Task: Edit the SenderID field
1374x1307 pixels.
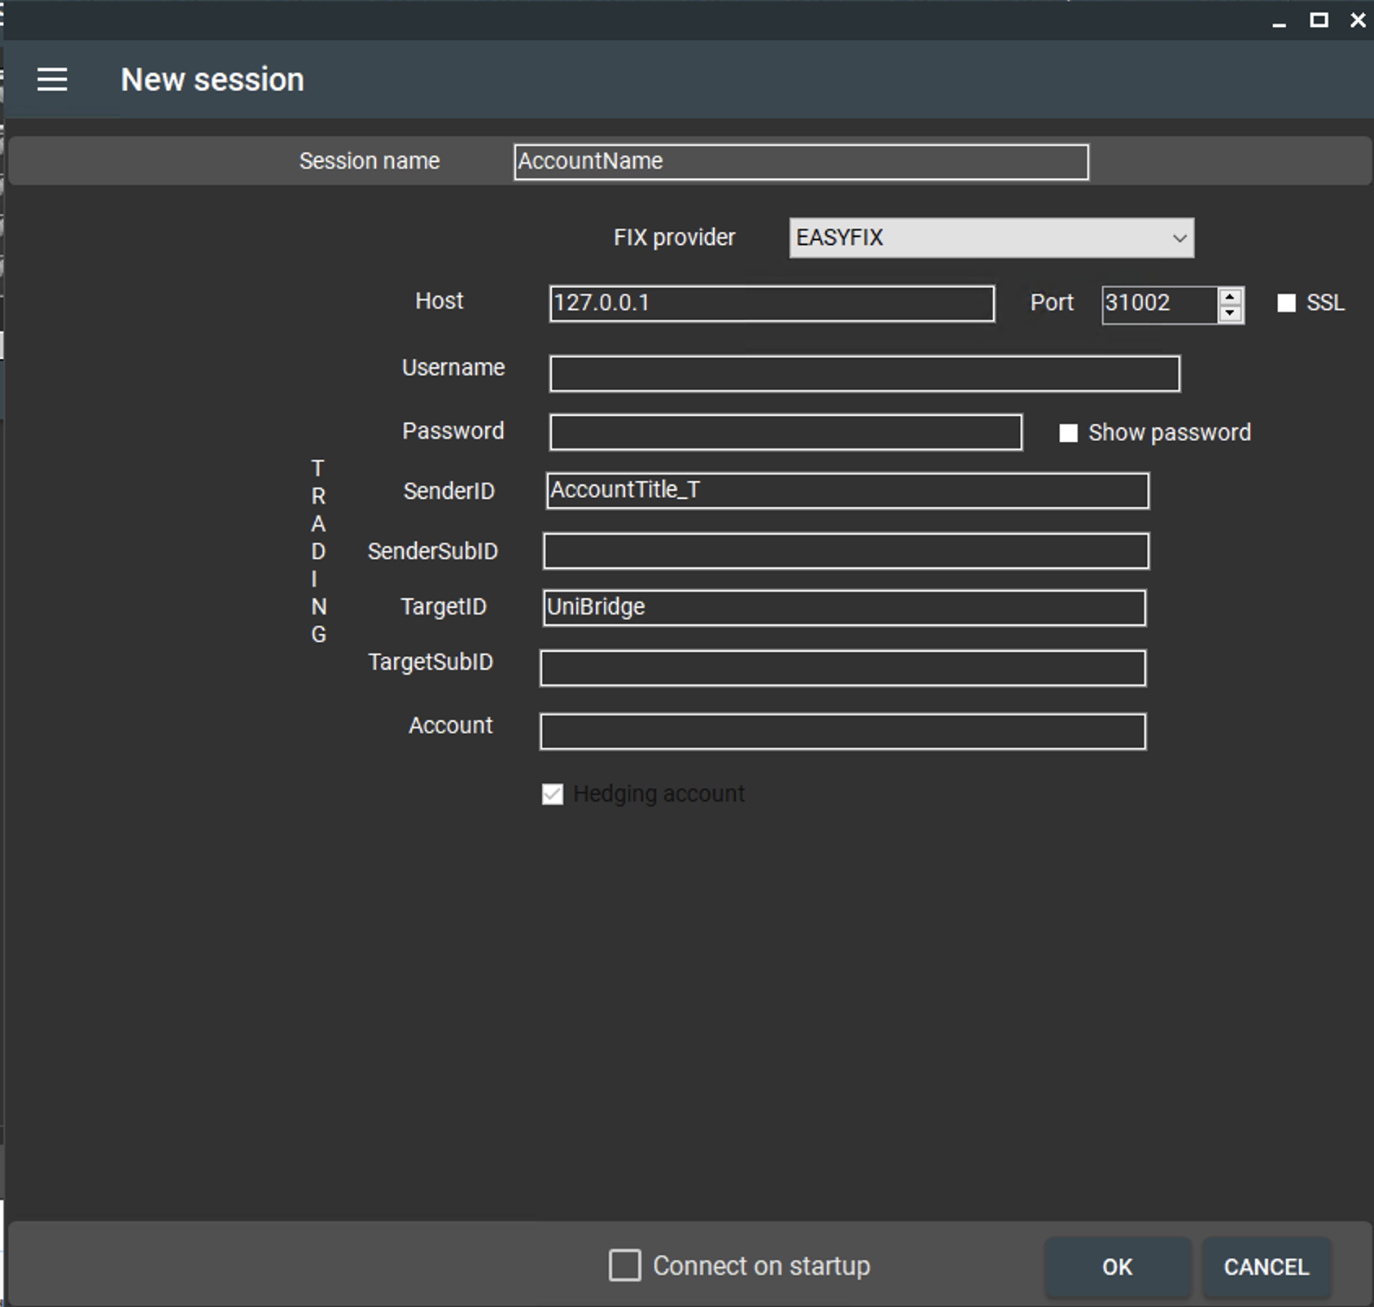Action: pos(847,491)
